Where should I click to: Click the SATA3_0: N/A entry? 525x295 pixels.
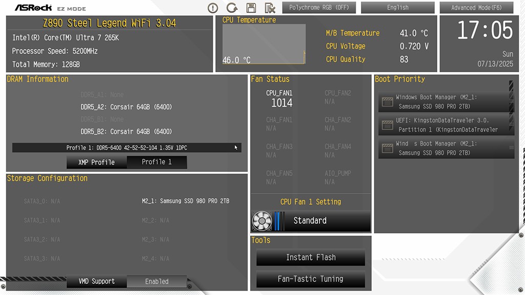(x=42, y=201)
